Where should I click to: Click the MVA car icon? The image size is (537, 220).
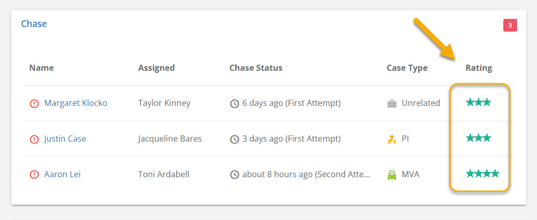[x=392, y=175]
